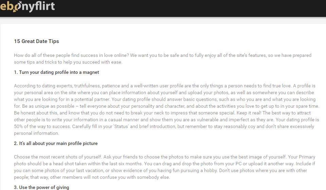326x190 pixels.
Task: Click heading "3. Use the power of giving"
Action: 41,187
